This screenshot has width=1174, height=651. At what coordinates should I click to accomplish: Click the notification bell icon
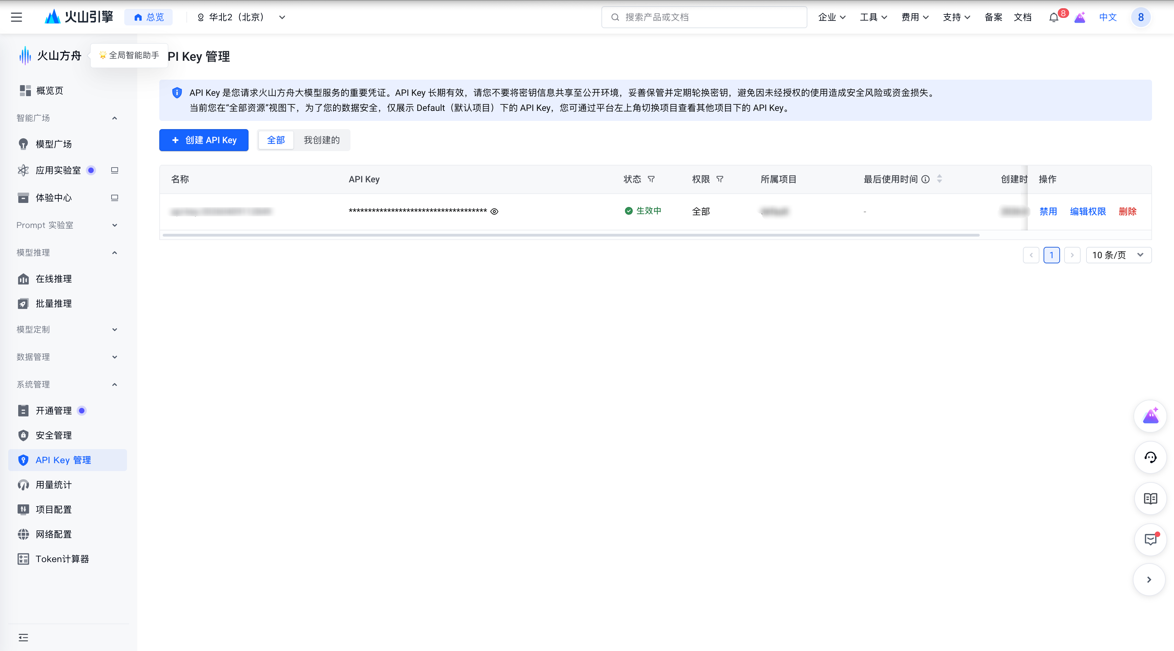[x=1053, y=17]
